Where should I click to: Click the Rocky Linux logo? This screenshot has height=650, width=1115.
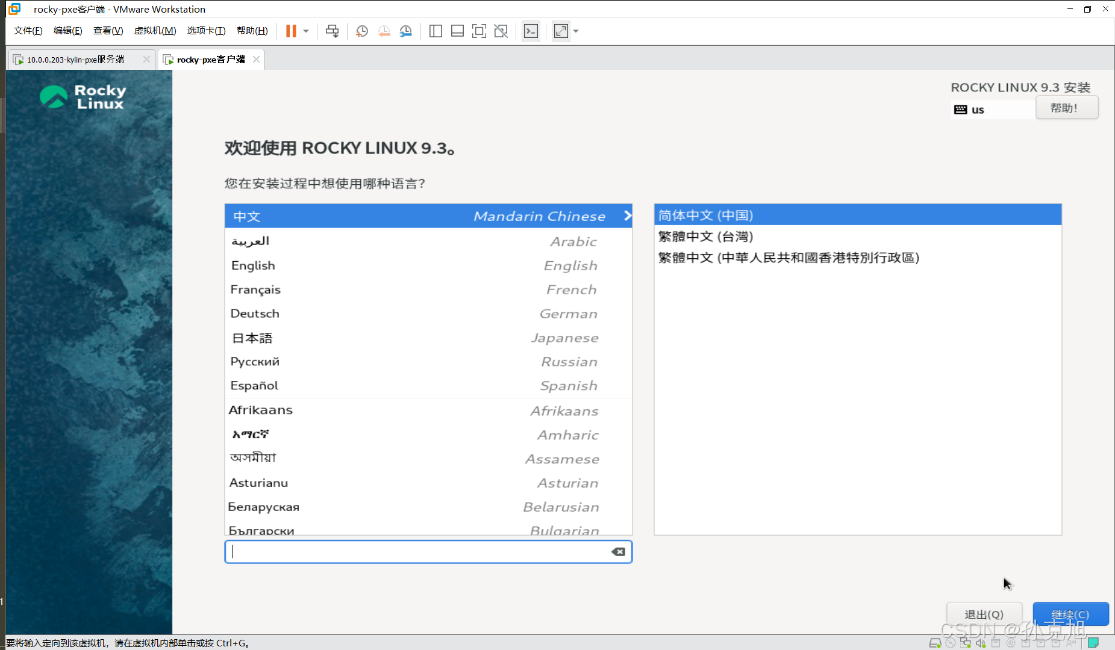83,97
